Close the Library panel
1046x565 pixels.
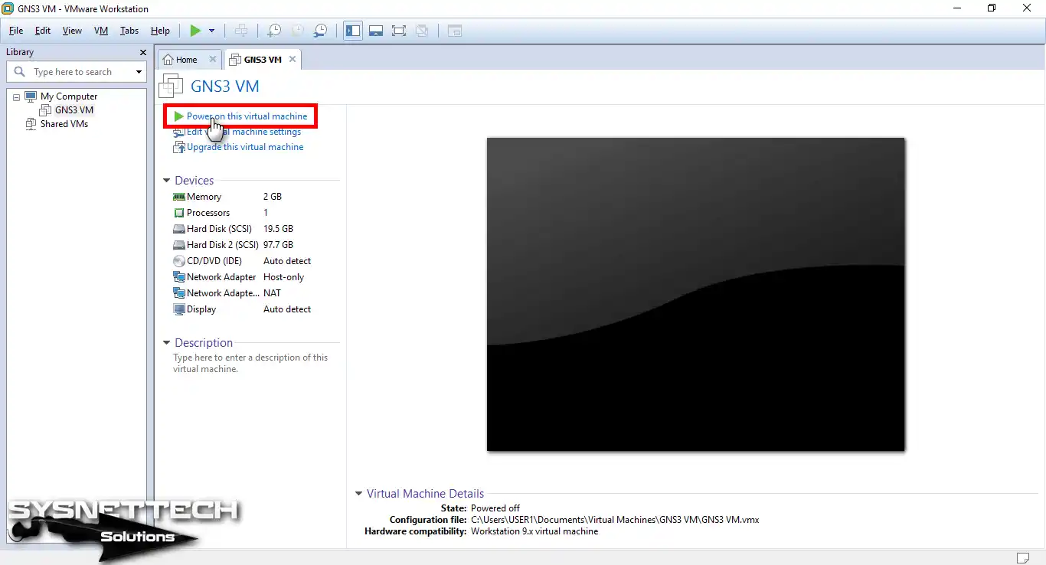[143, 52]
